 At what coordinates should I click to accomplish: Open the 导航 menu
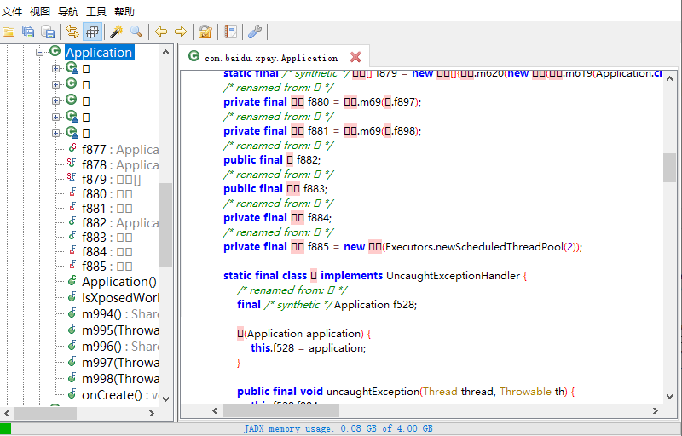68,11
